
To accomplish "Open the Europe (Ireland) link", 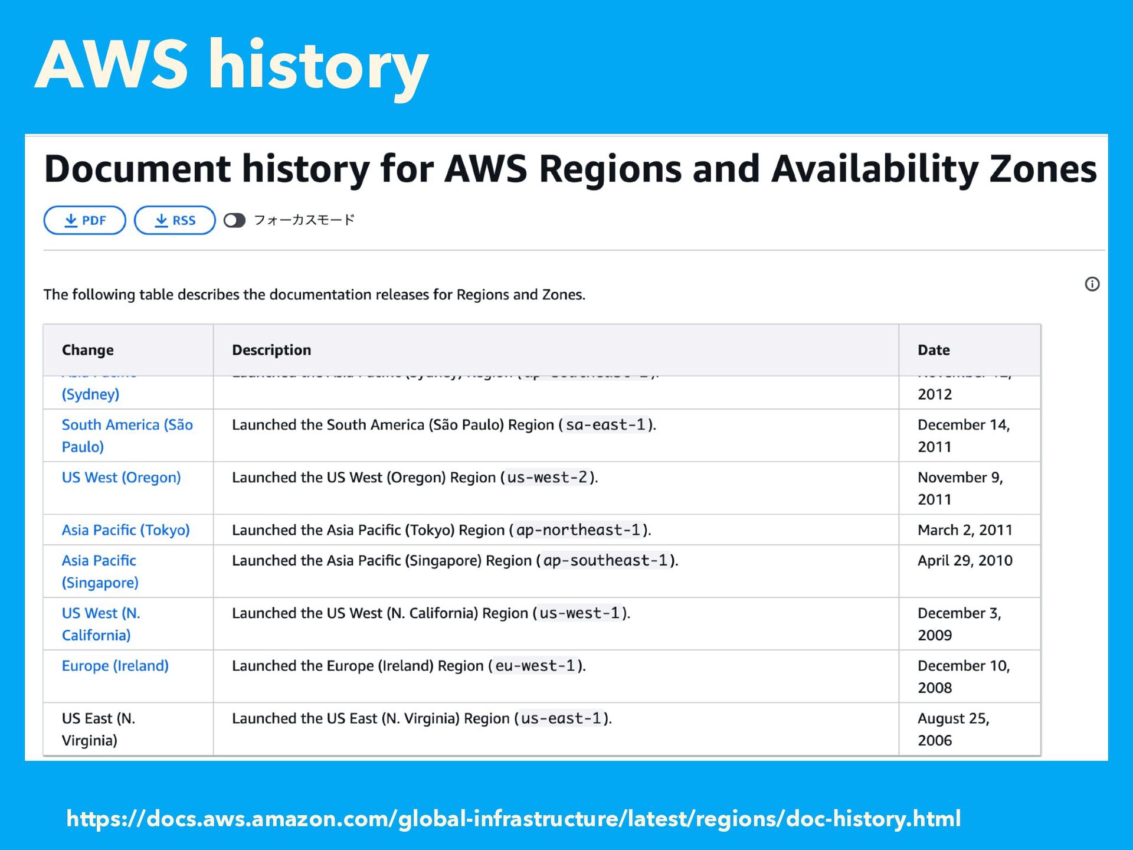I will pos(115,666).
